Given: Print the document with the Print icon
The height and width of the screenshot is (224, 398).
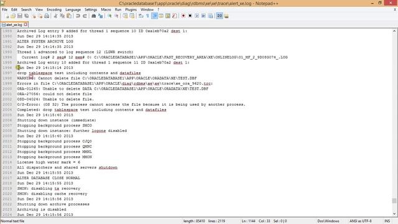Looking at the screenshot, I should tap(47, 16).
